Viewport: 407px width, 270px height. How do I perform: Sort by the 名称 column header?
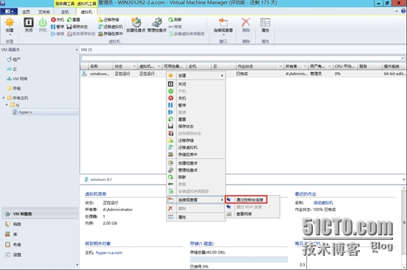pyautogui.click(x=101, y=66)
